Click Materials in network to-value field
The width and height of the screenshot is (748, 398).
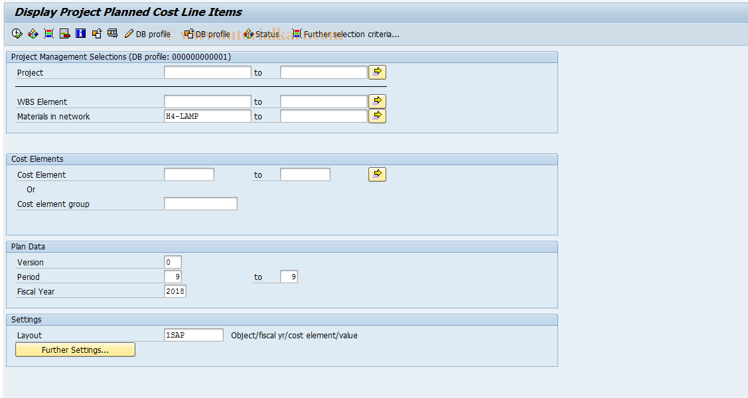coord(324,116)
